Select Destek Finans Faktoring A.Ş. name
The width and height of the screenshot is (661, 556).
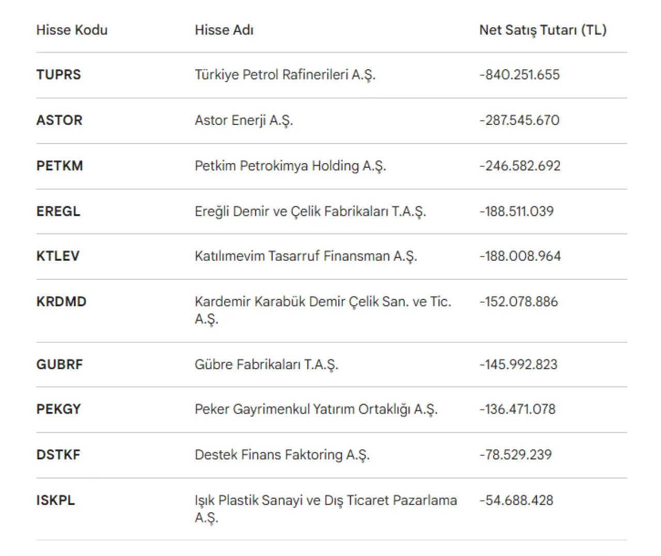[282, 455]
